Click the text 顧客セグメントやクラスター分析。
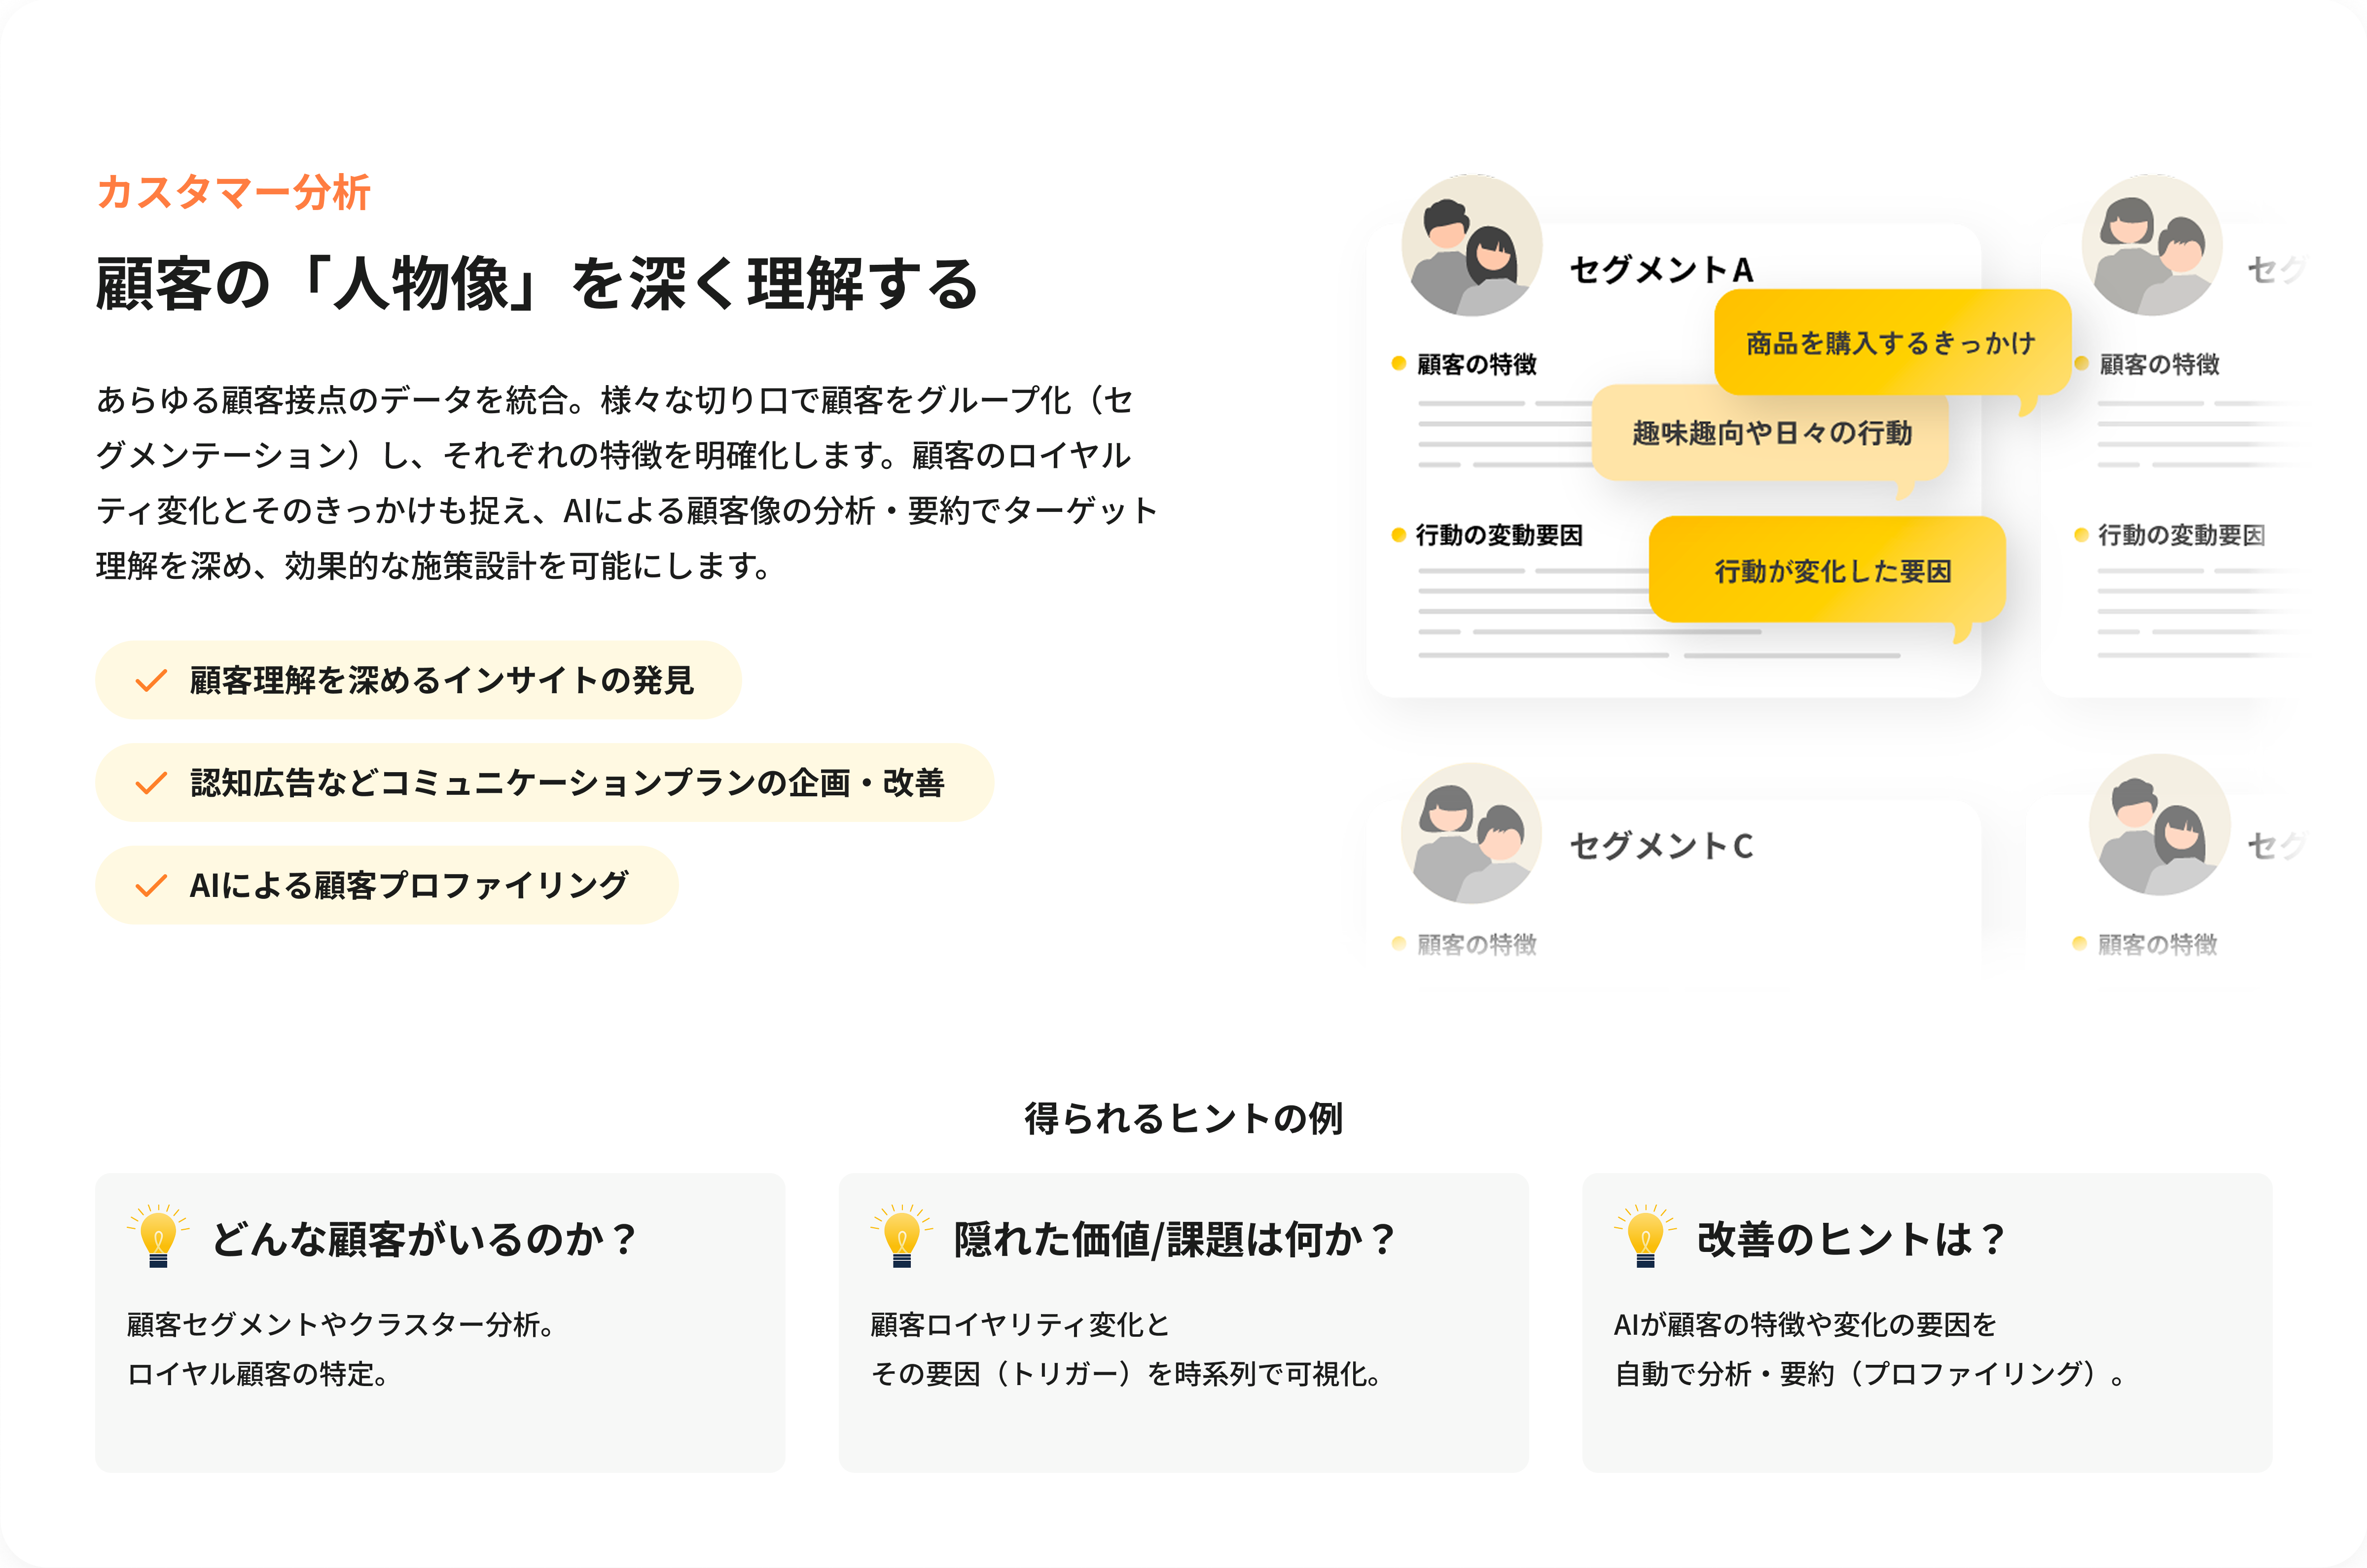The image size is (2367, 1568). pos(341,1324)
